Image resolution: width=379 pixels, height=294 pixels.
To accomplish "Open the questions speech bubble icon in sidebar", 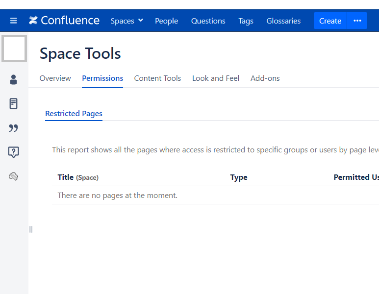I will click(14, 152).
